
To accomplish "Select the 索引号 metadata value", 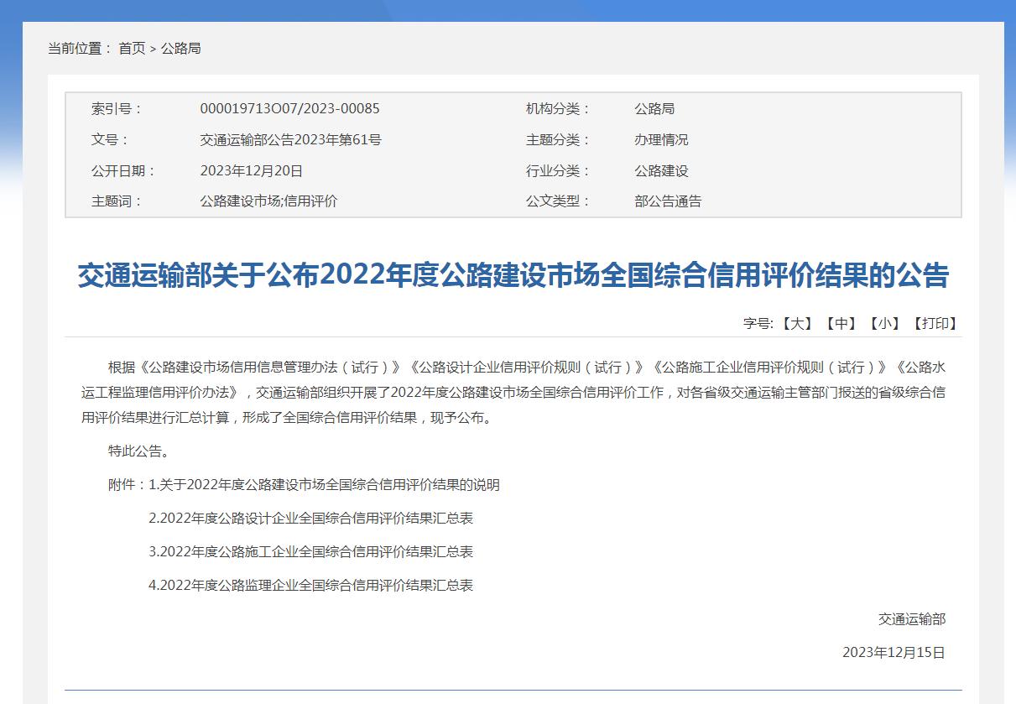I will pyautogui.click(x=289, y=108).
